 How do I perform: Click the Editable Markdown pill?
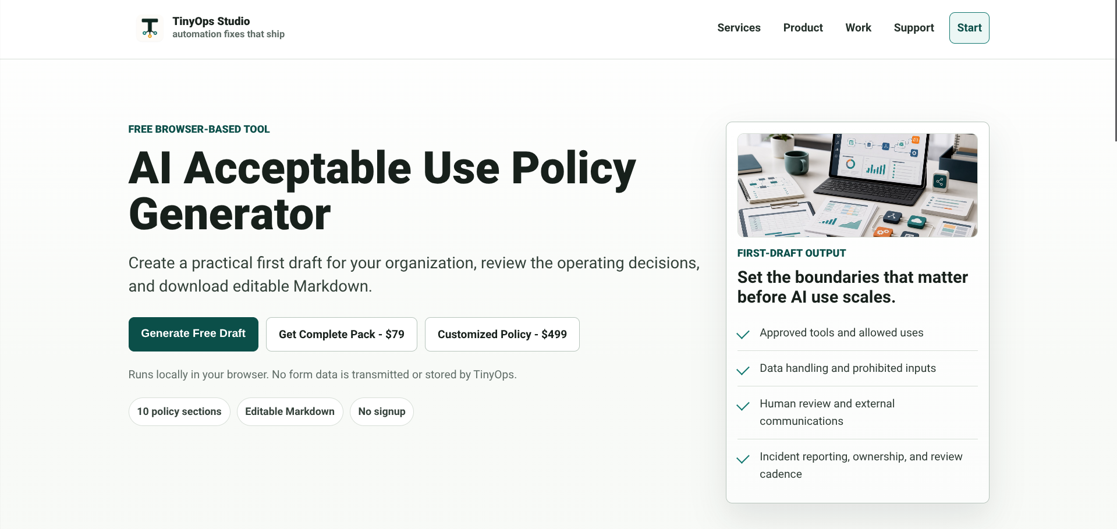tap(290, 411)
